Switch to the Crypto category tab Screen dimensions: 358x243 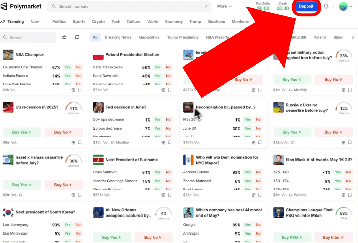click(x=98, y=22)
